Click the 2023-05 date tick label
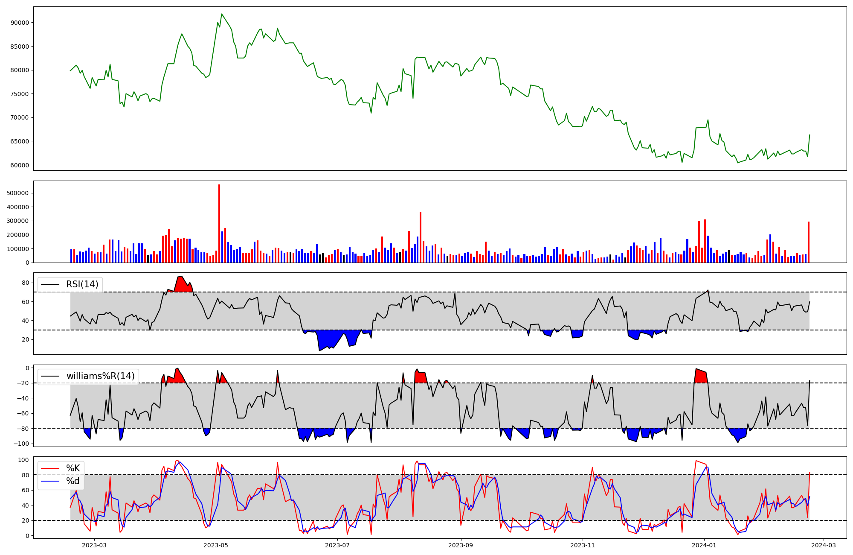 (216, 545)
